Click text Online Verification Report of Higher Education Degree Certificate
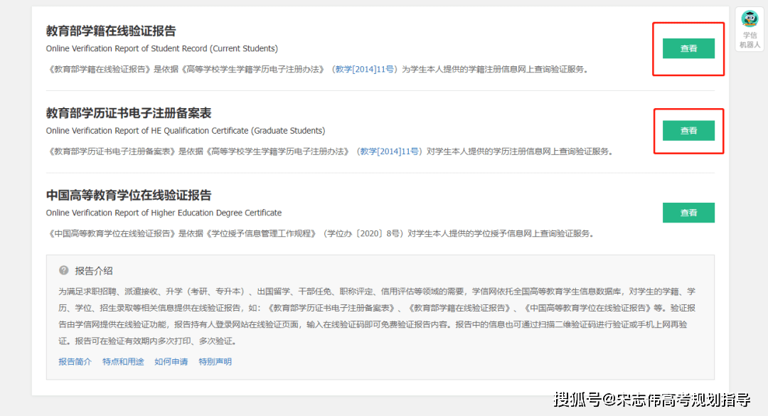Viewport: 768px width, 416px height. click(164, 213)
